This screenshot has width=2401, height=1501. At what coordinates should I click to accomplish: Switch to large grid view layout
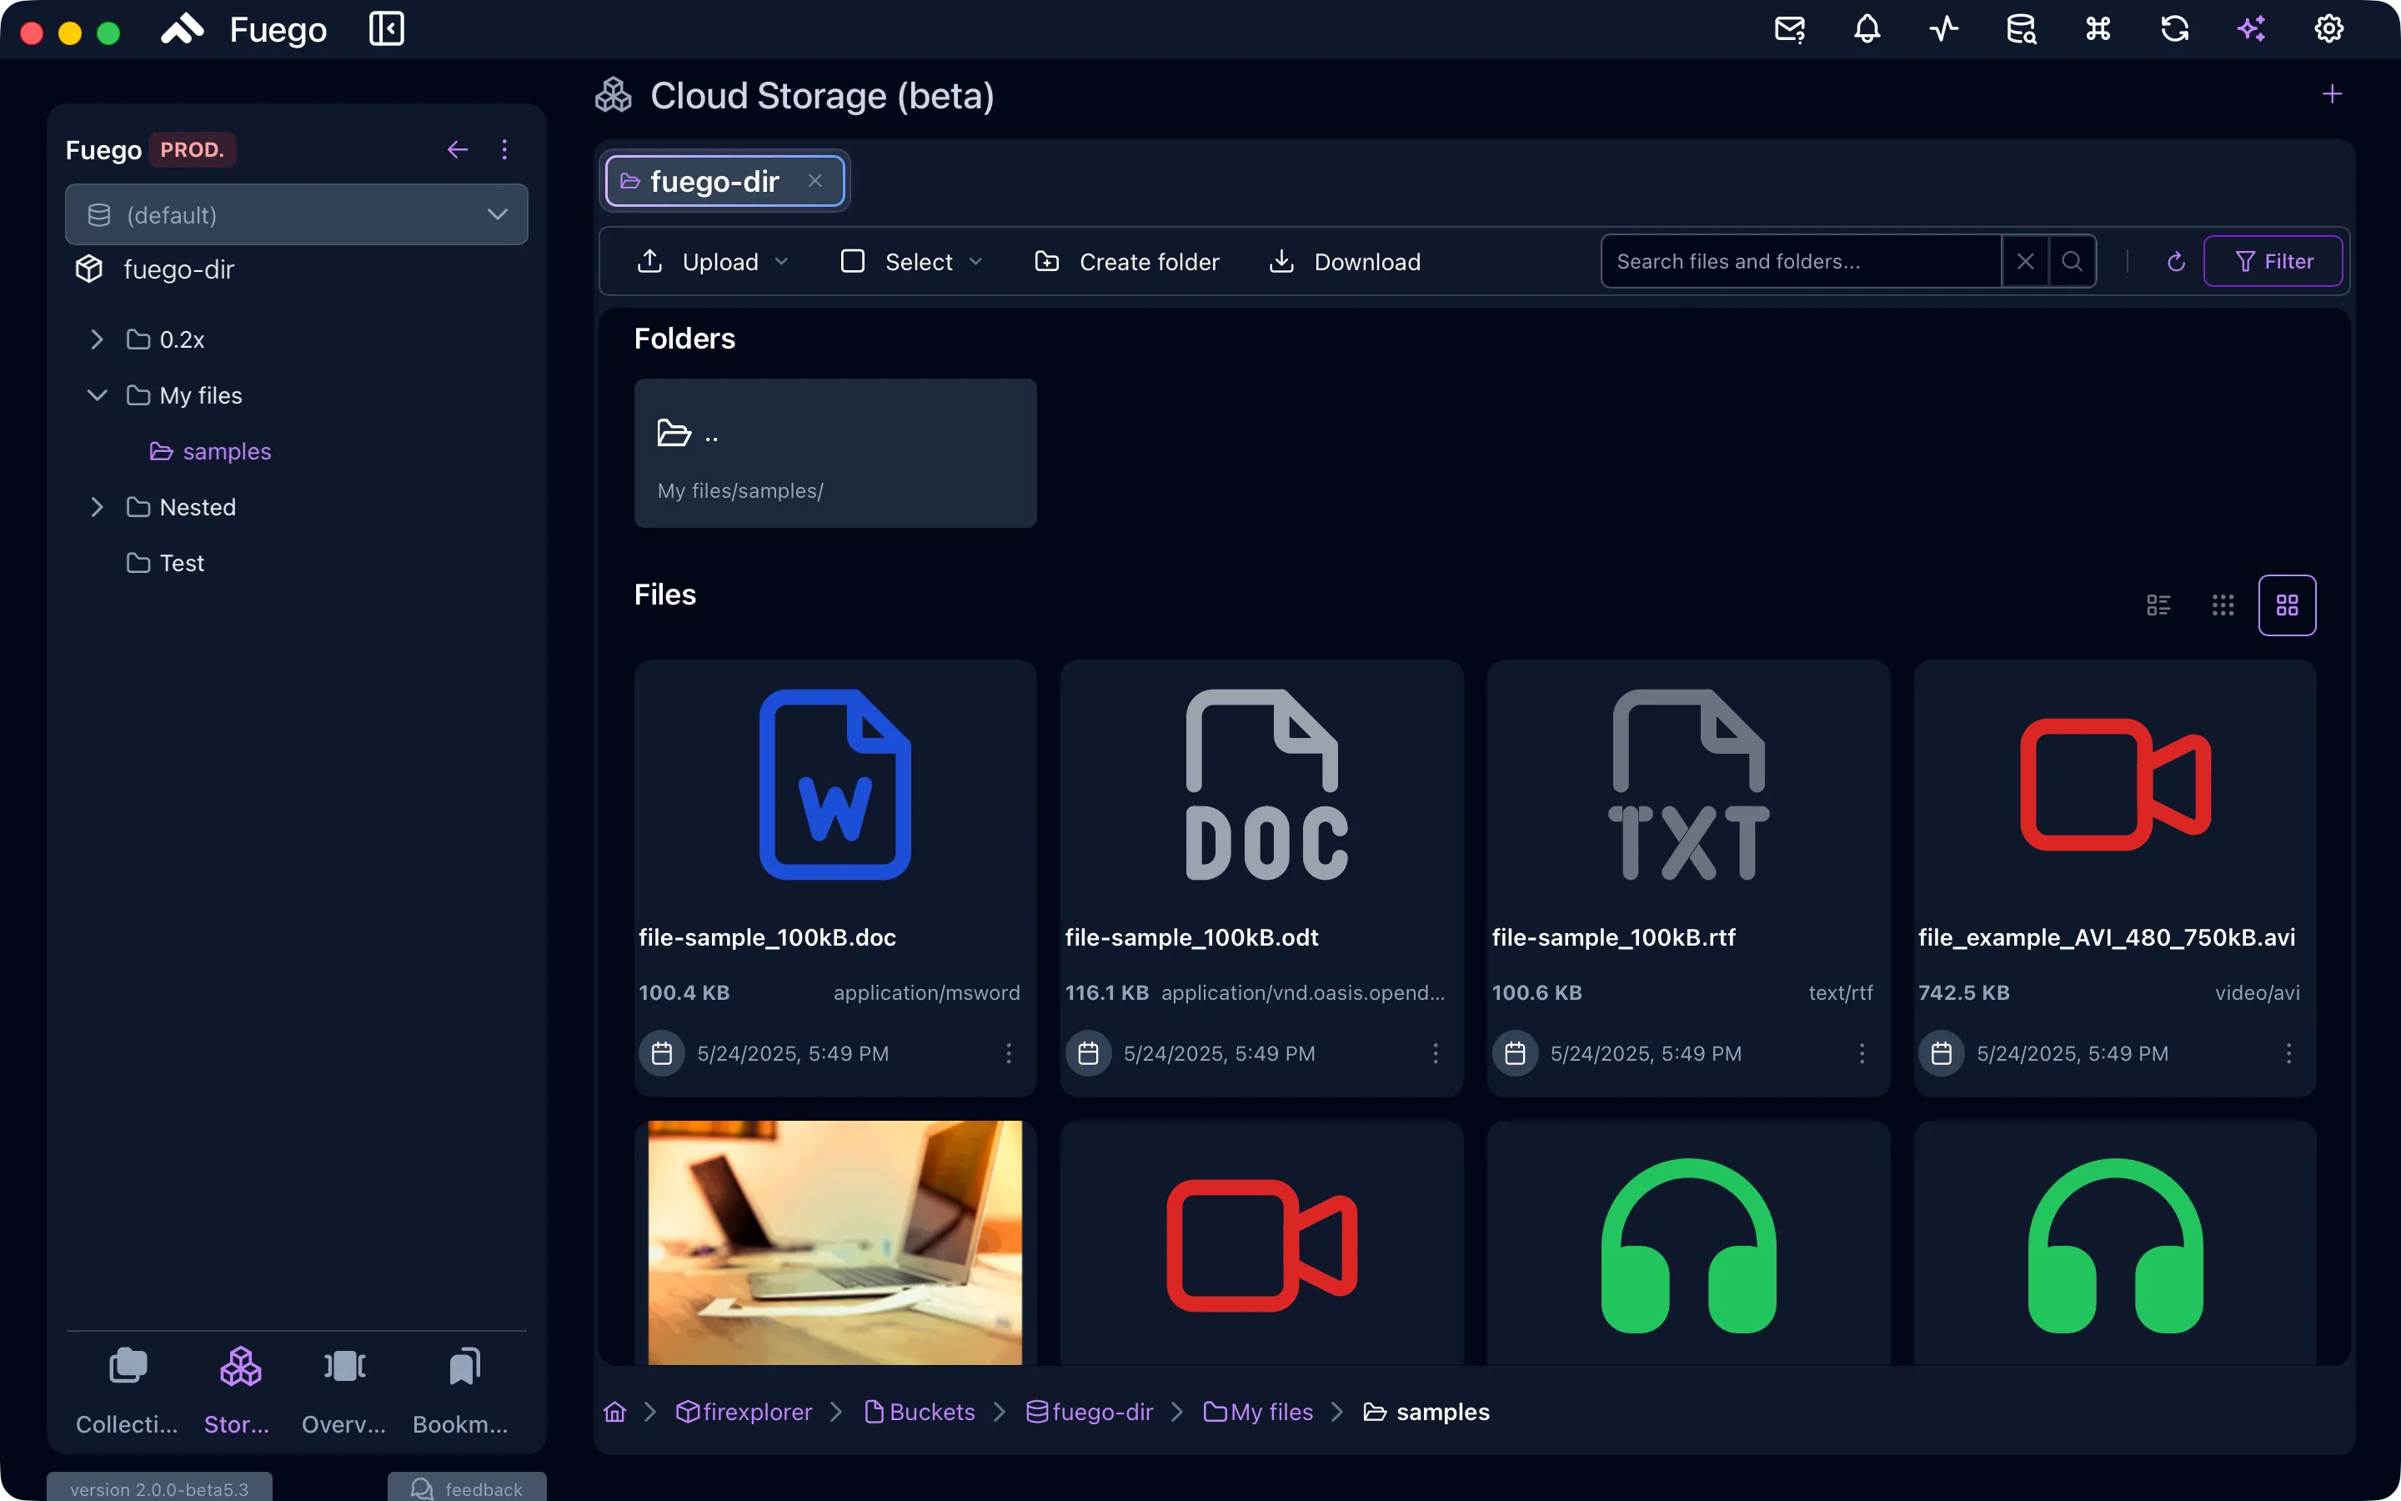coord(2287,605)
